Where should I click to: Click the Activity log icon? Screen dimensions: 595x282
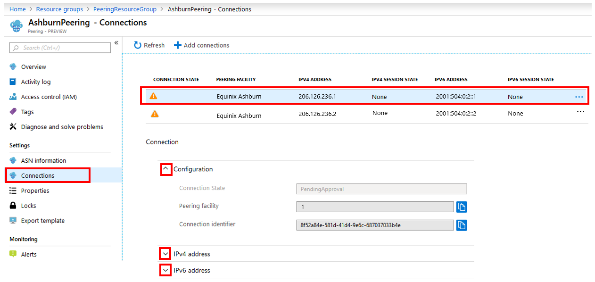(13, 82)
